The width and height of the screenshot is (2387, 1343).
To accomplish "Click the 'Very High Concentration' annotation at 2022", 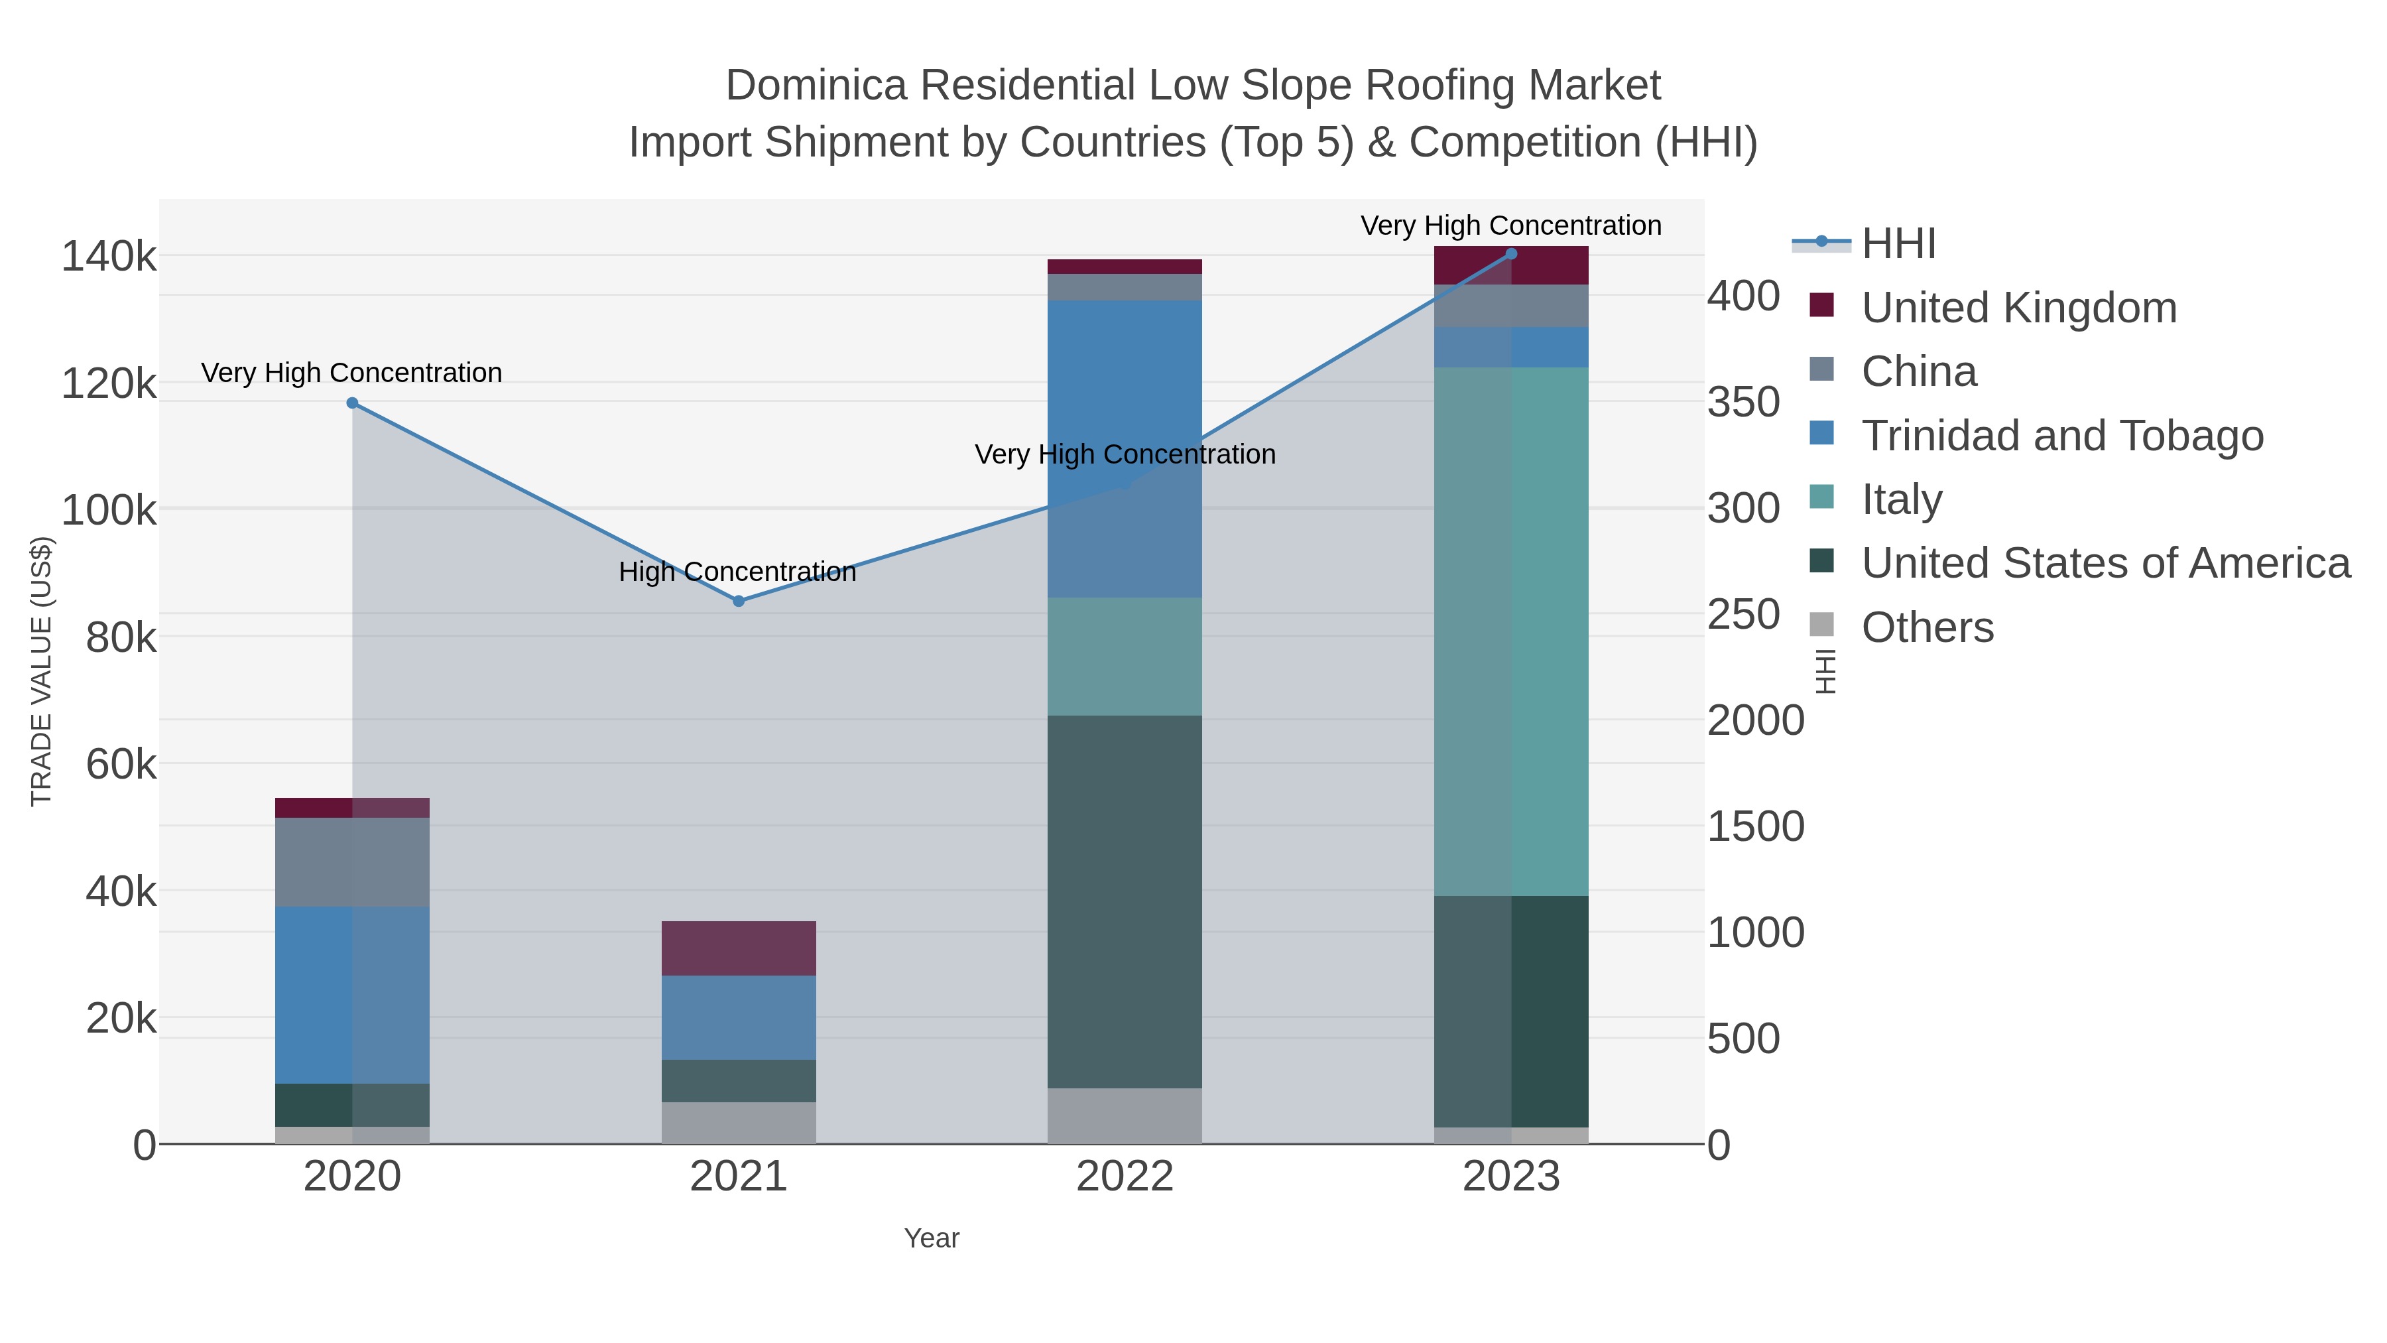I will tap(1125, 454).
